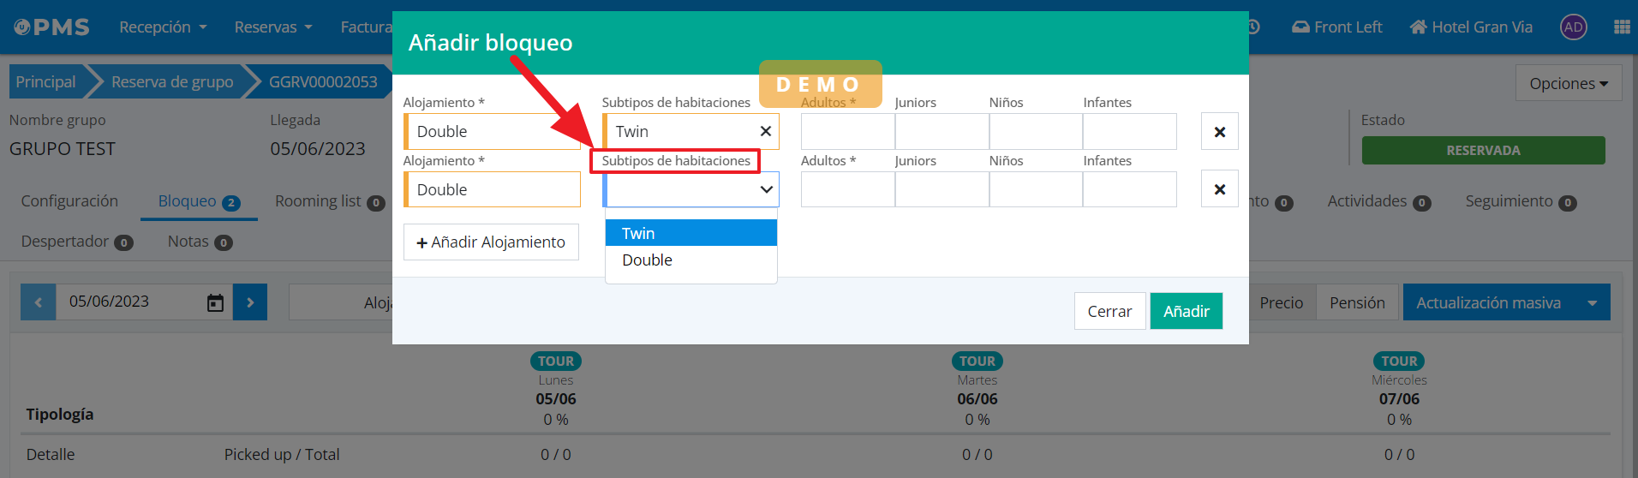Image resolution: width=1638 pixels, height=478 pixels.
Task: Click the Añadir button in dialog
Action: (x=1186, y=311)
